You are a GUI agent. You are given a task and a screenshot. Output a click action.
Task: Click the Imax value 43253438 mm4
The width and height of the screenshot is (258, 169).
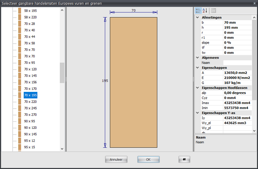coord(237,103)
